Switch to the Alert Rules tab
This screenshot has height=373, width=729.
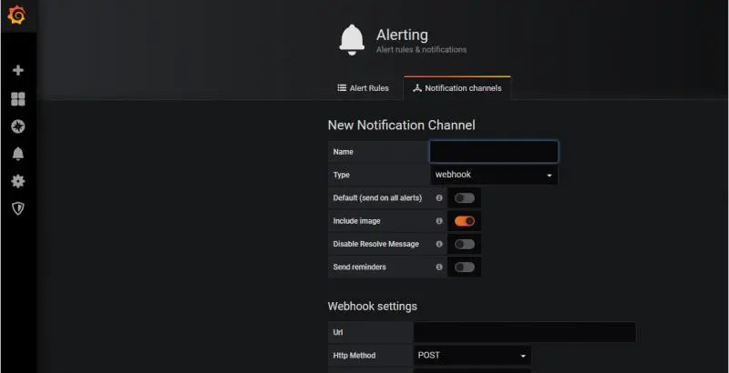(363, 88)
